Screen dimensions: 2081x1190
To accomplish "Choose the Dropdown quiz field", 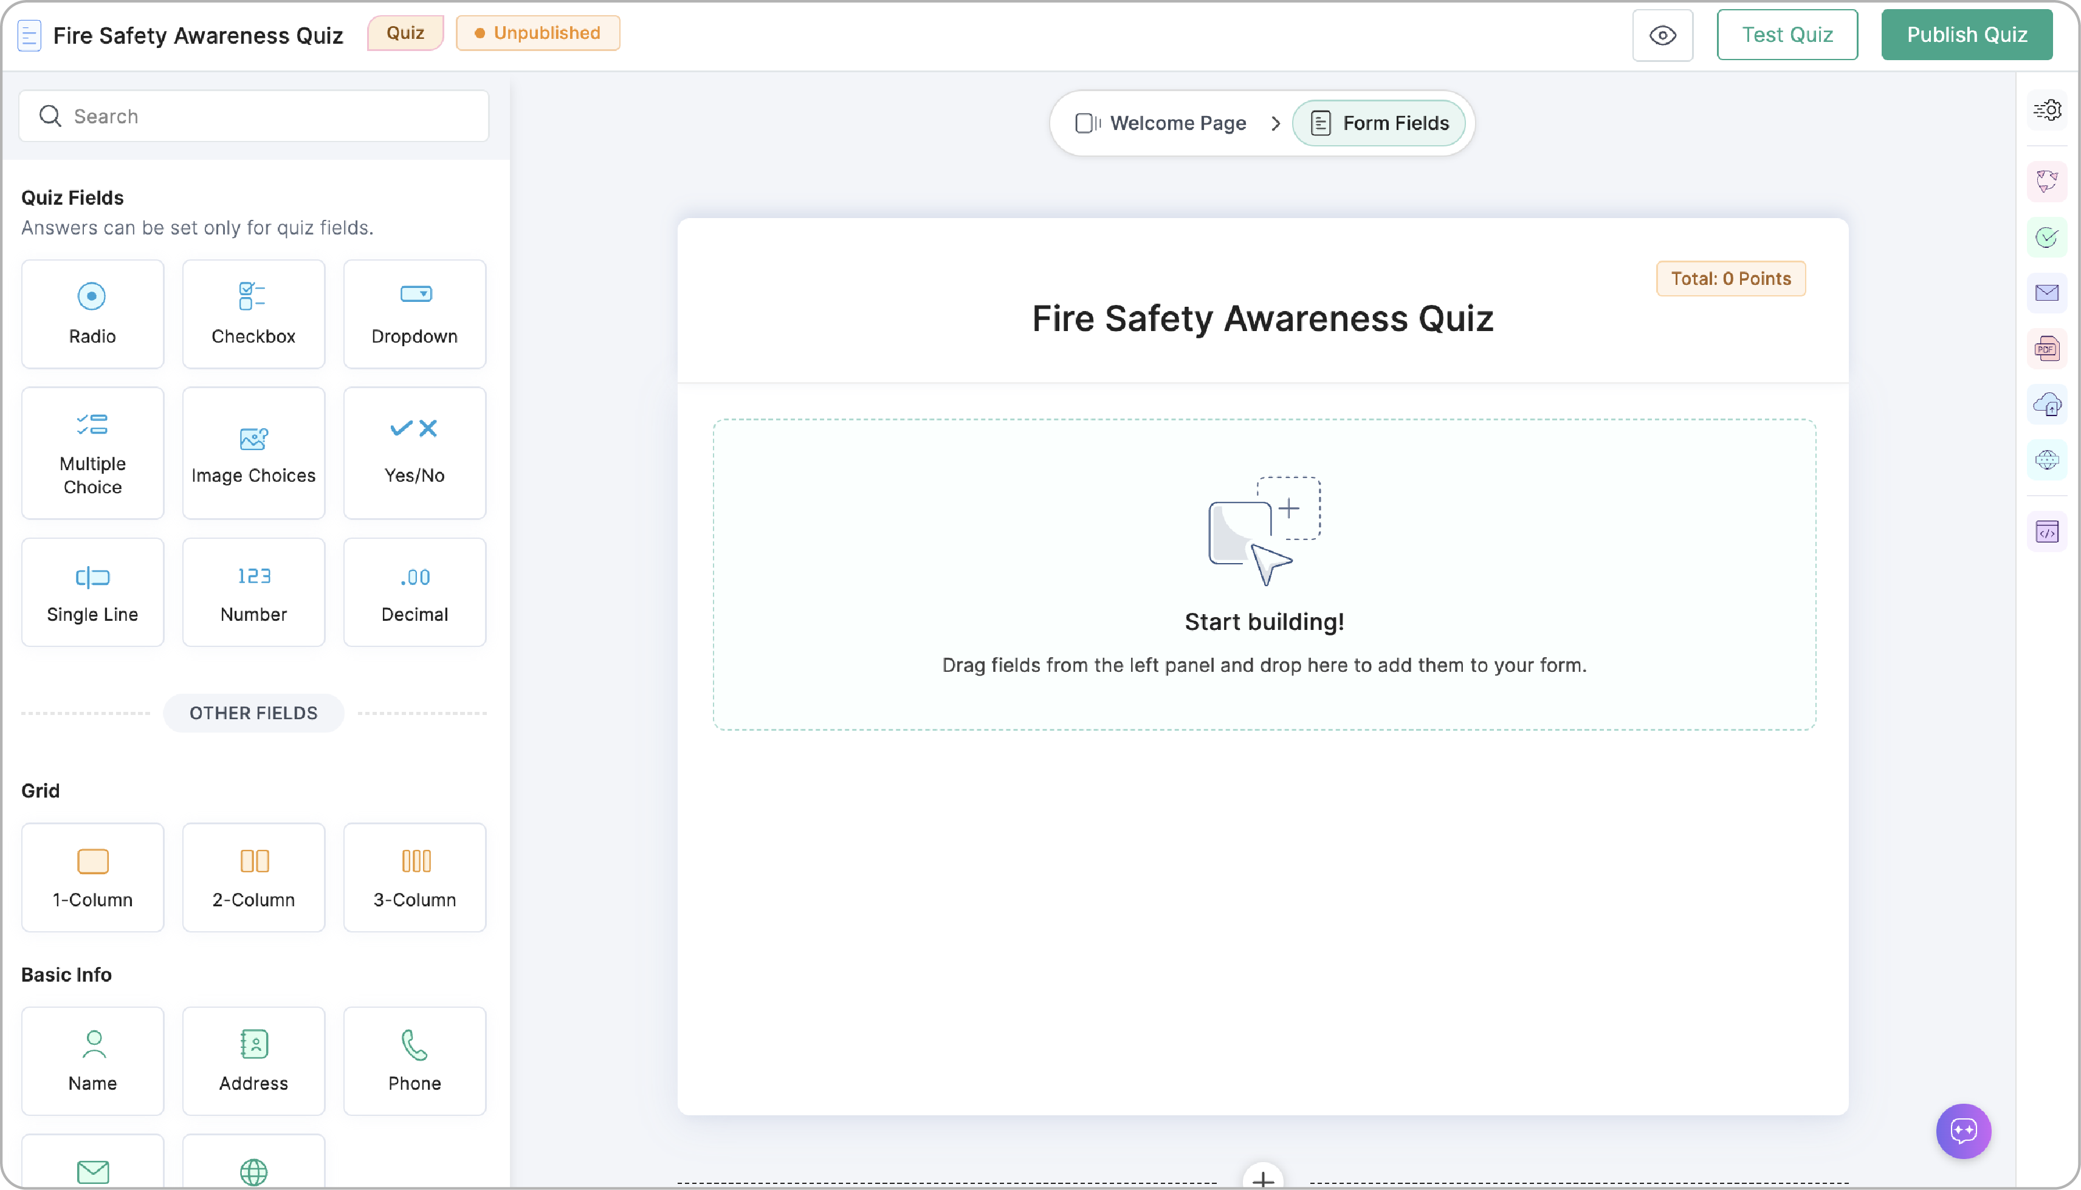I will pos(414,315).
